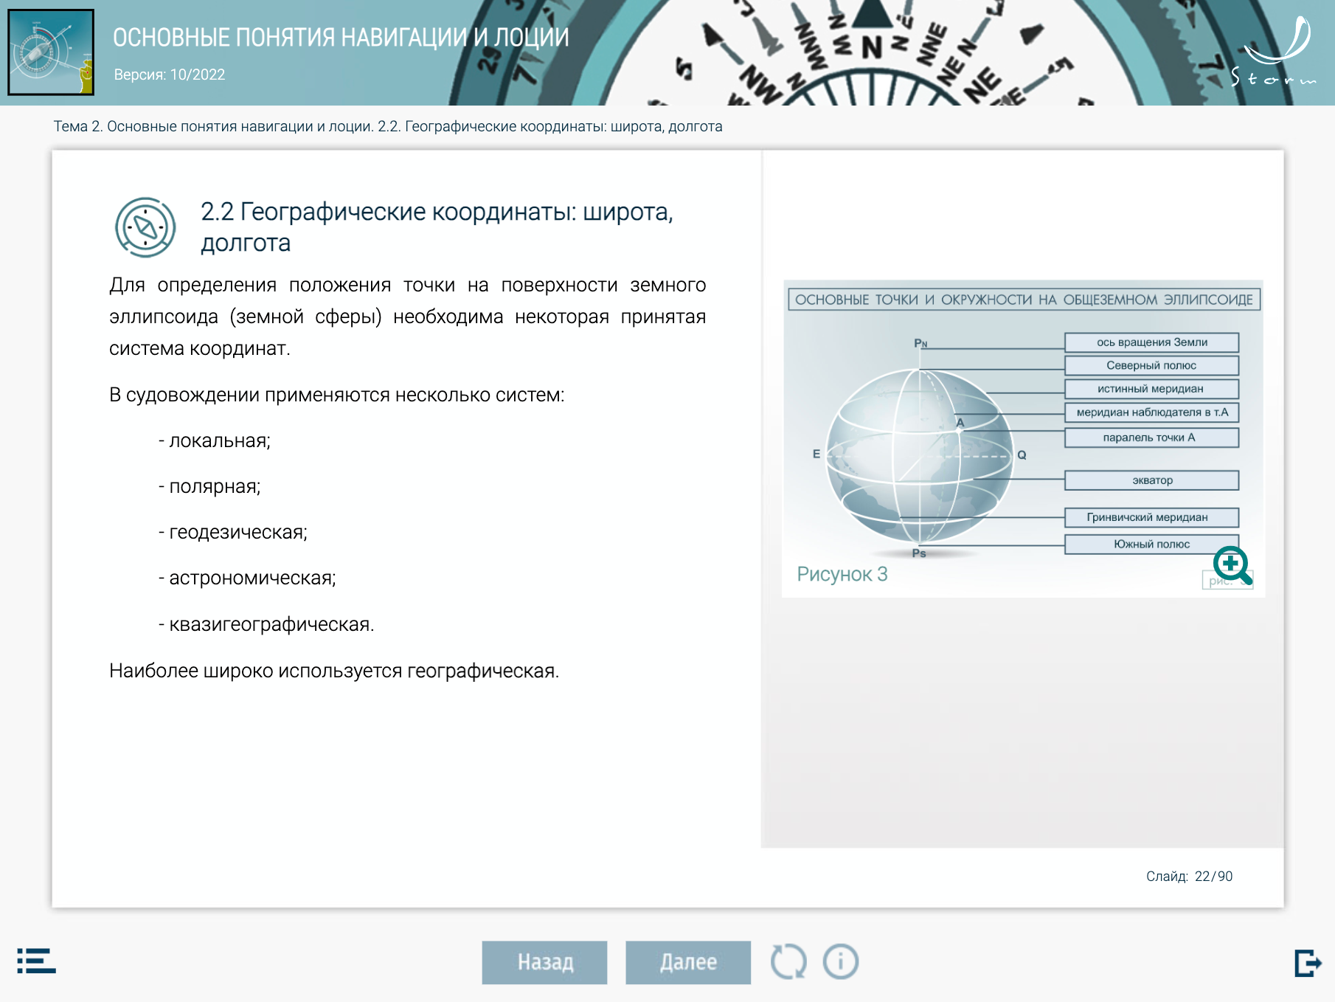Click the caption 'Рисунок 3'
The image size is (1335, 1002).
coord(842,574)
